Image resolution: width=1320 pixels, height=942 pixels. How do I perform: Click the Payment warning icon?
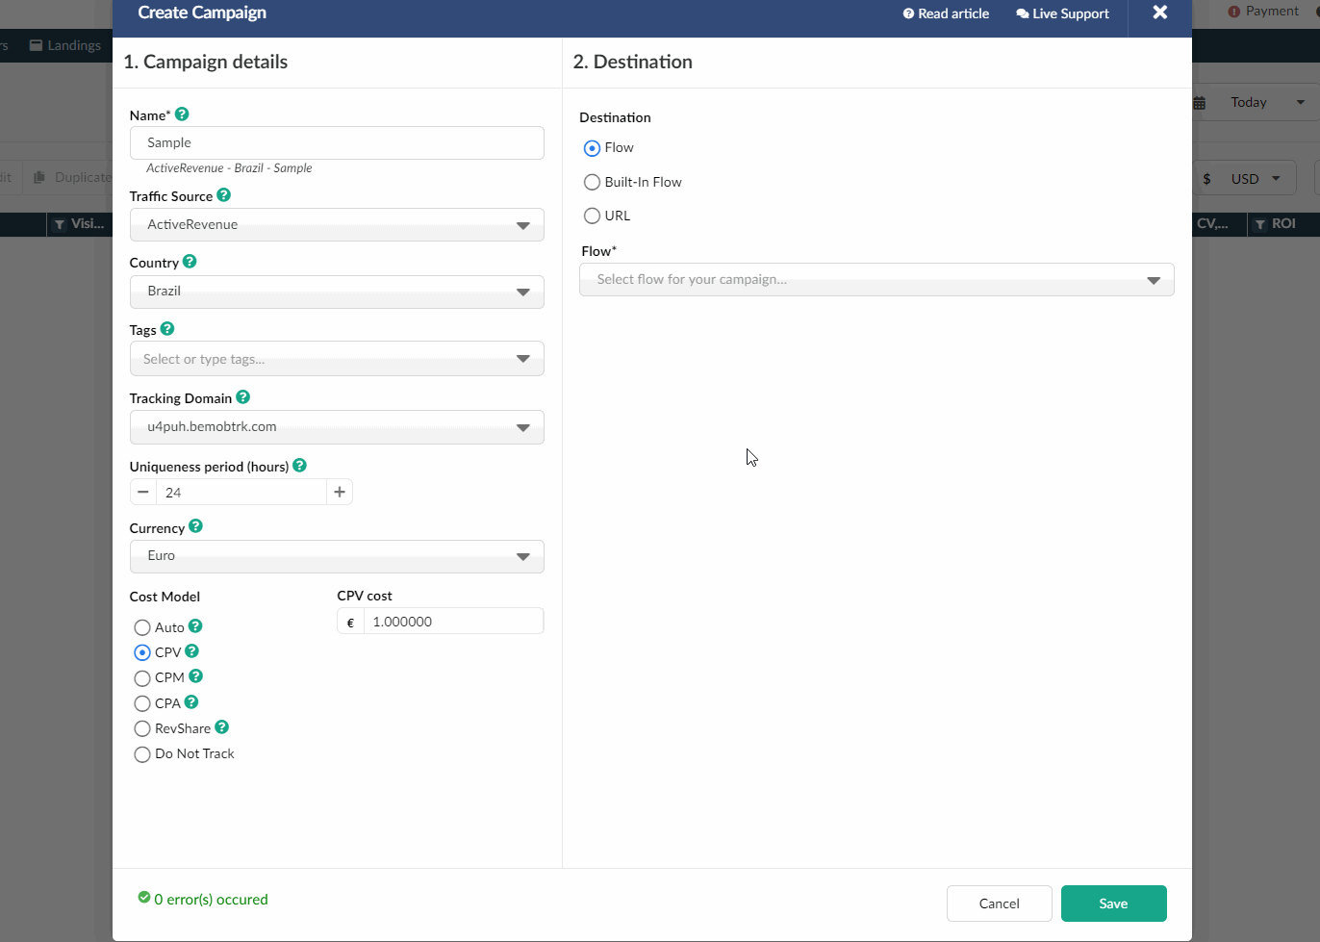[x=1234, y=12]
